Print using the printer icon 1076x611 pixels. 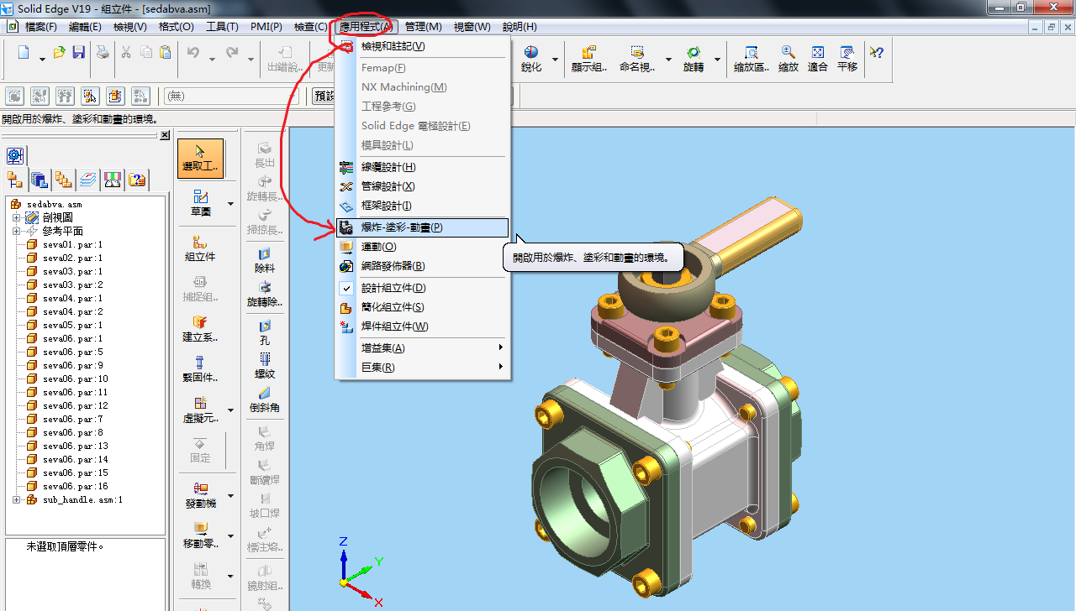pyautogui.click(x=102, y=53)
